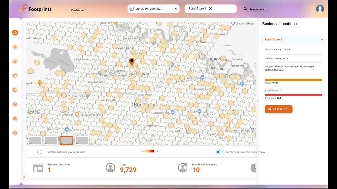Open the target-scan icon below Home
337x189 pixels.
[15, 47]
